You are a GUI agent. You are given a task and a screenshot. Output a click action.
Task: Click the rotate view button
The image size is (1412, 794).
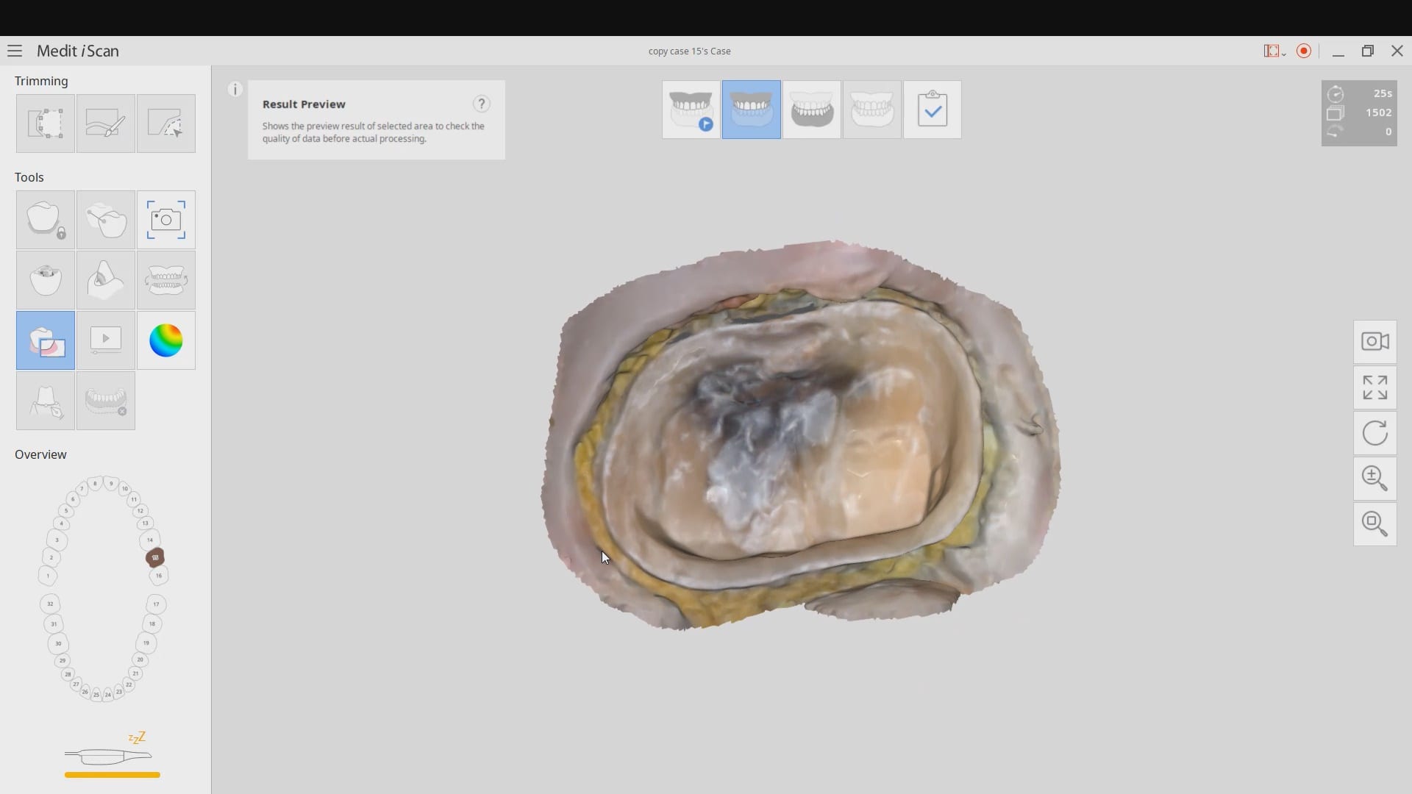click(1375, 433)
